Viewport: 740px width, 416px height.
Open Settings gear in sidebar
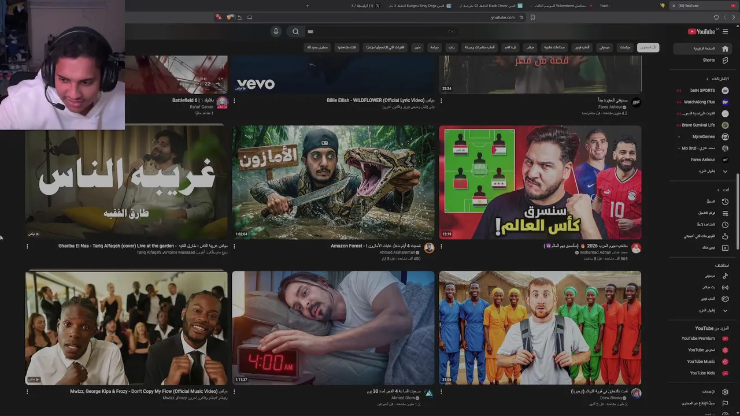coord(702,392)
